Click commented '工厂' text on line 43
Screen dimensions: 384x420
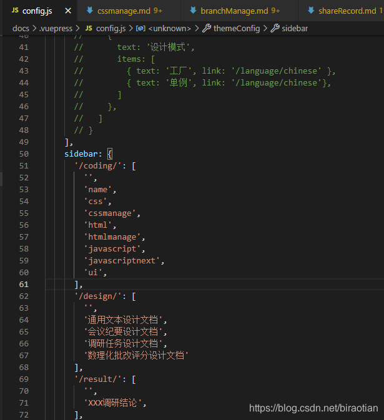click(179, 71)
